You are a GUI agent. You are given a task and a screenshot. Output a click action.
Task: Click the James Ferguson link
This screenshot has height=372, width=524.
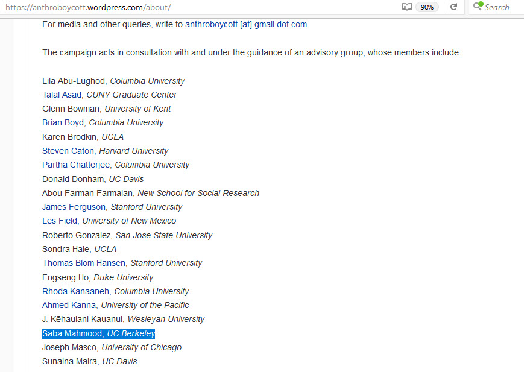74,207
